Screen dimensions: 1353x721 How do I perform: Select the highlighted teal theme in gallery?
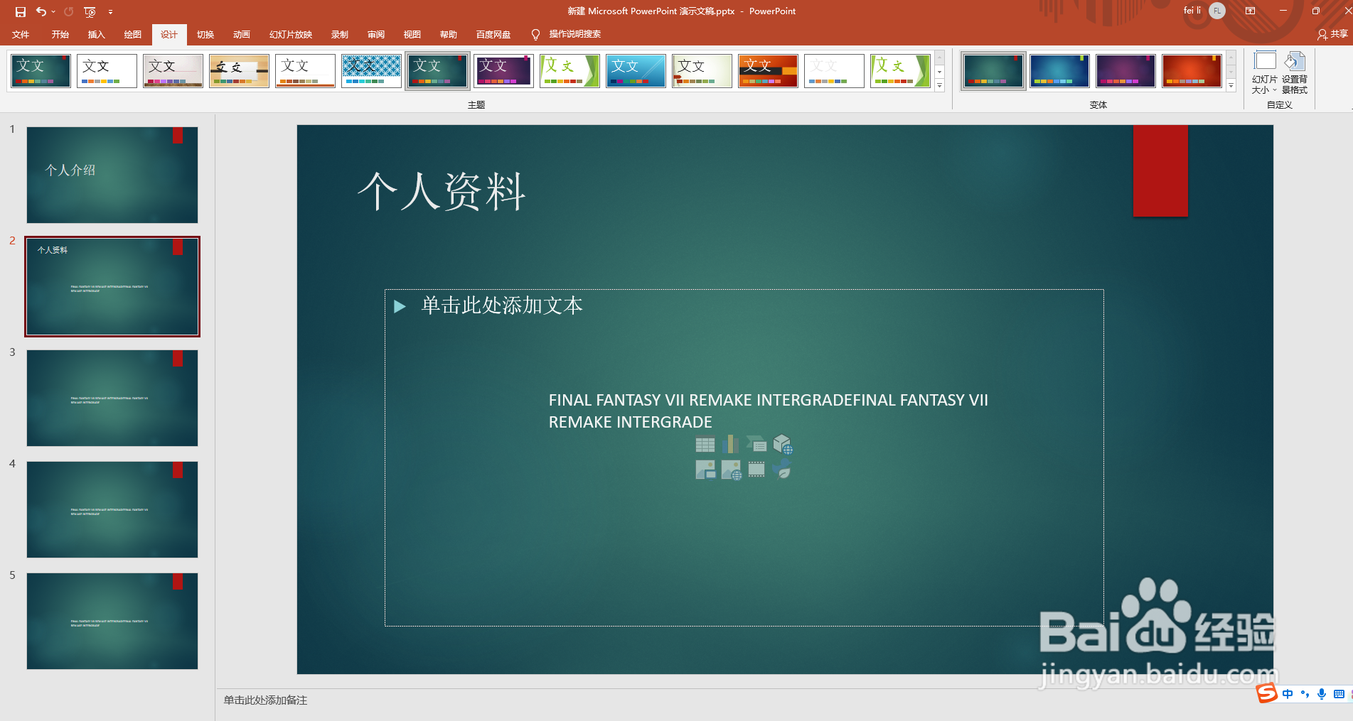(438, 71)
